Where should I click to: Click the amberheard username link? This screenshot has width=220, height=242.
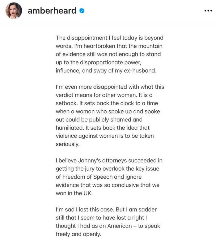tap(52, 11)
